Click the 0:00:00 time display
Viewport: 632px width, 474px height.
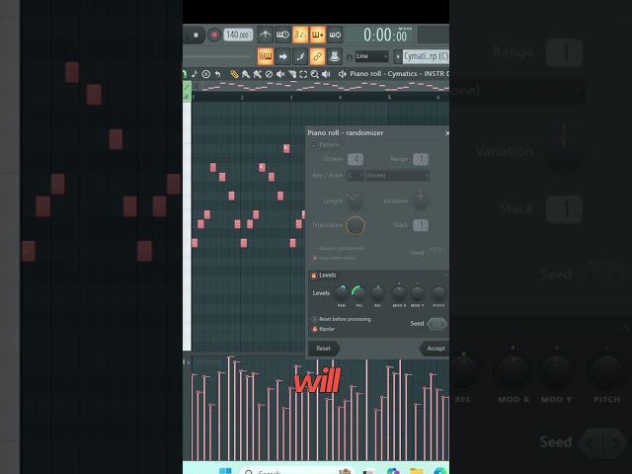385,36
